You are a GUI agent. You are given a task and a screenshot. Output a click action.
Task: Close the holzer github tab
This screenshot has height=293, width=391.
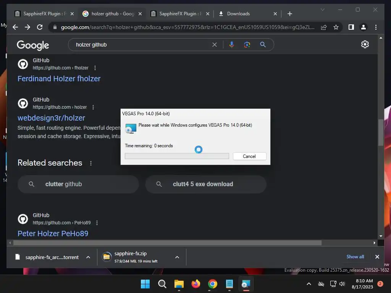click(x=140, y=14)
